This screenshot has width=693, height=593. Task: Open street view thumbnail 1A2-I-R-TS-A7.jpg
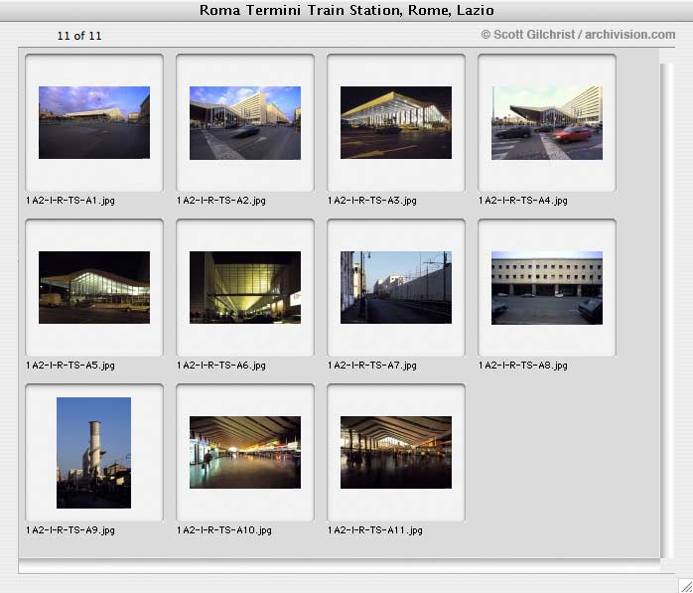click(396, 287)
